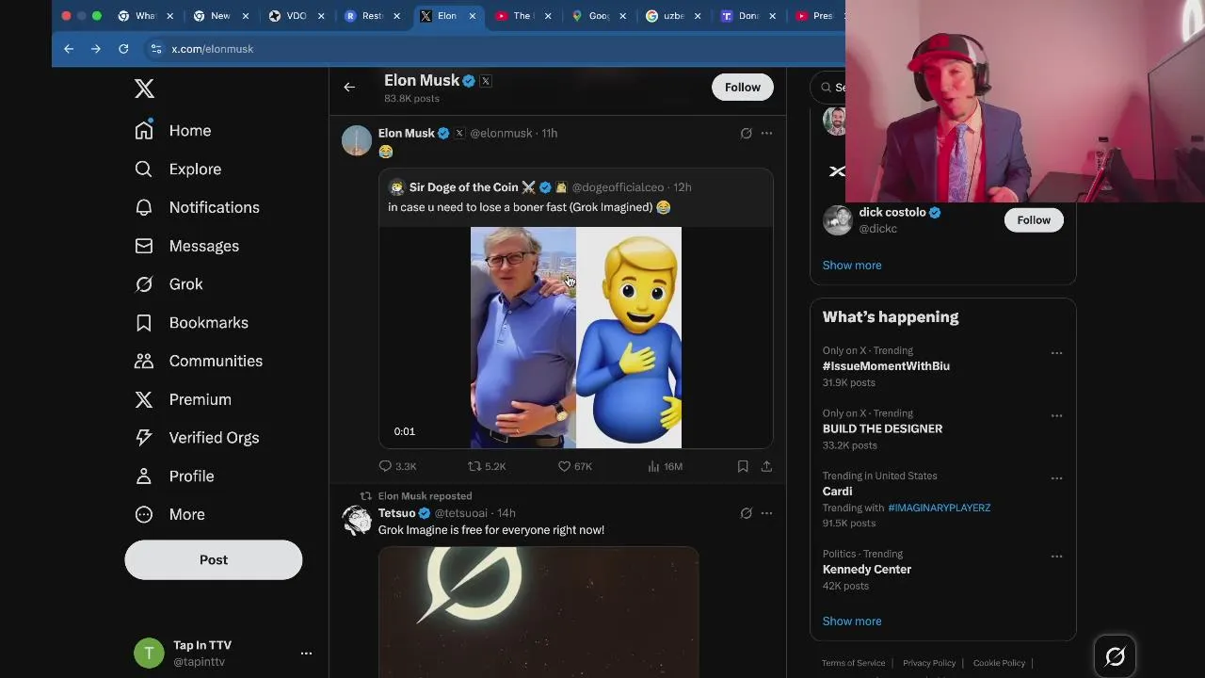Click the X logo in the sidebar
Viewport: 1205px width, 678px height.
pos(144,89)
